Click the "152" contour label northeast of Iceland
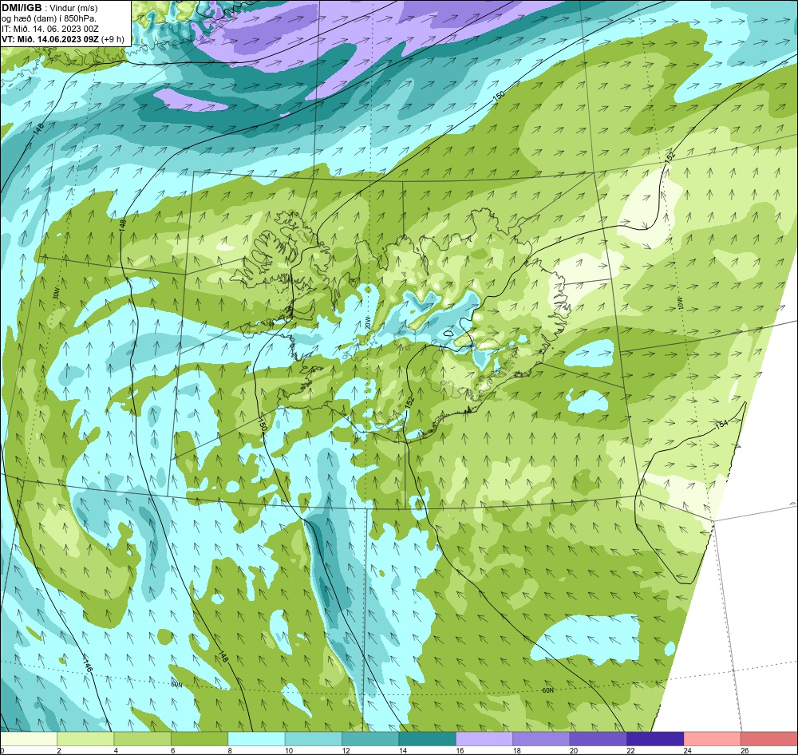798x755 pixels. click(670, 157)
